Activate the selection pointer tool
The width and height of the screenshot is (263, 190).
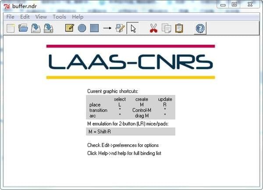click(x=133, y=28)
